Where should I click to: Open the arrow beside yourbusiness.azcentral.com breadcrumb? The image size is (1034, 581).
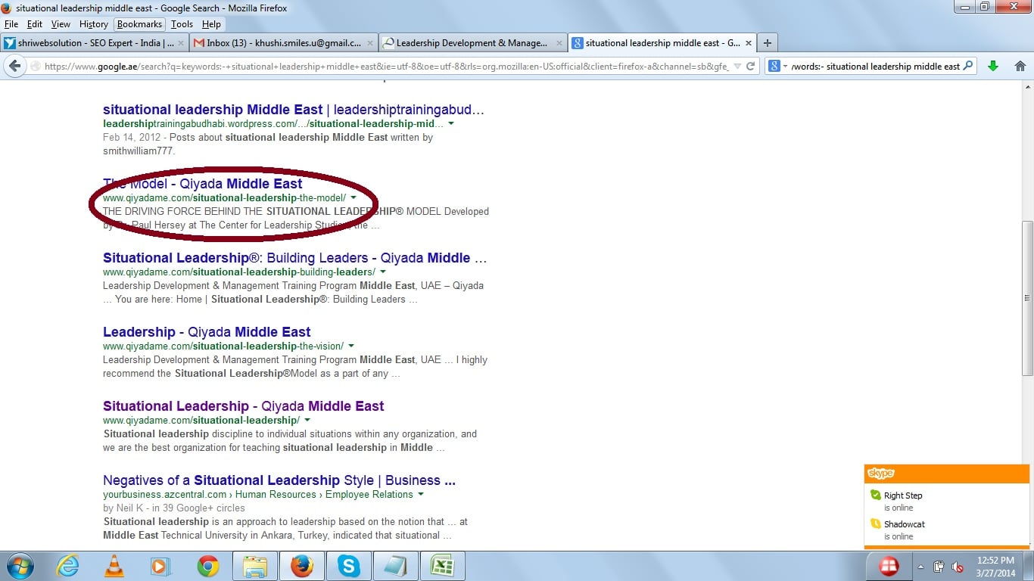click(x=421, y=494)
